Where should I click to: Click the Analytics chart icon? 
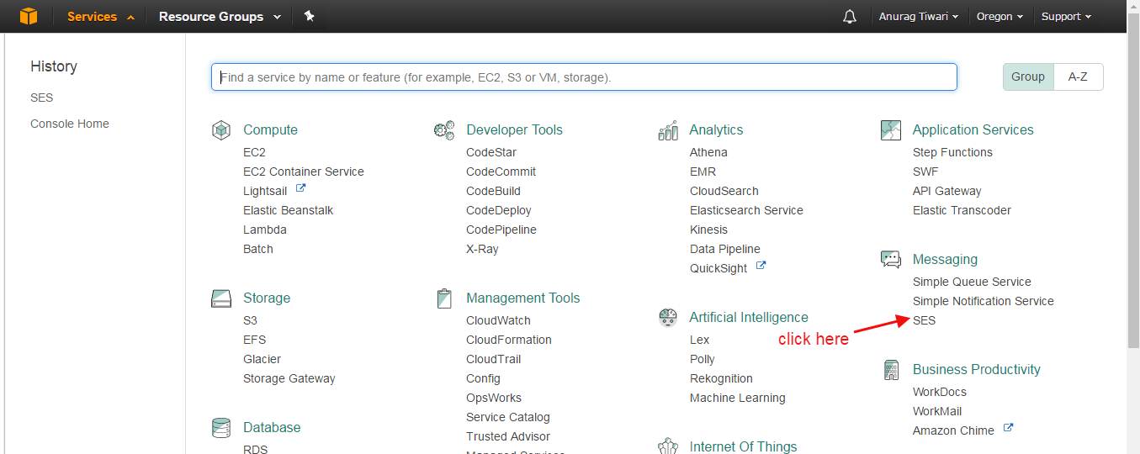pyautogui.click(x=668, y=130)
